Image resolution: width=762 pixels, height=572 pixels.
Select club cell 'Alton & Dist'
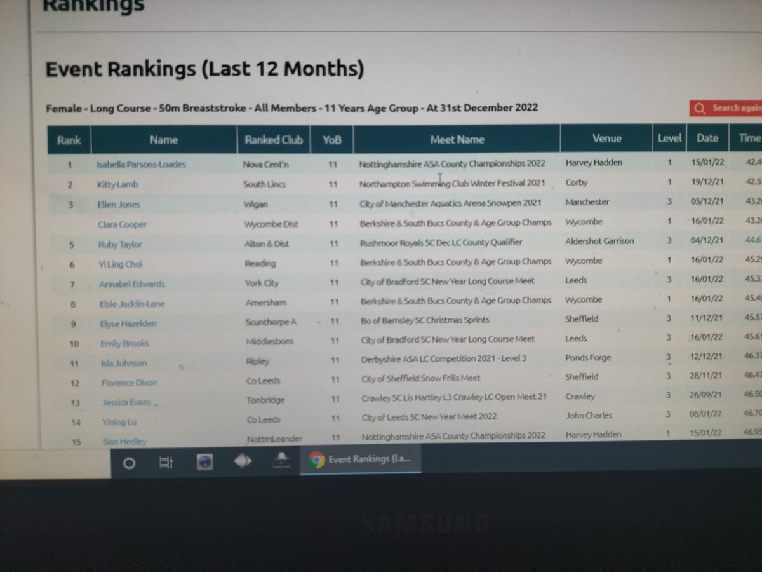click(267, 244)
